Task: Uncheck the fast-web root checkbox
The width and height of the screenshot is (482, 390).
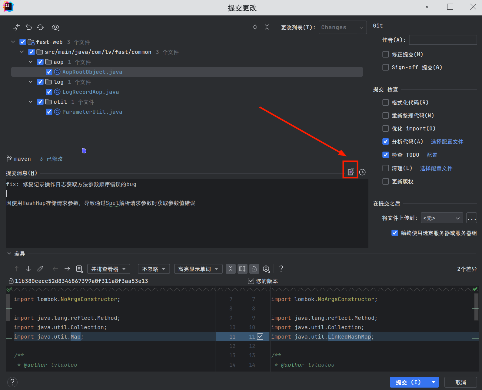Action: 23,42
